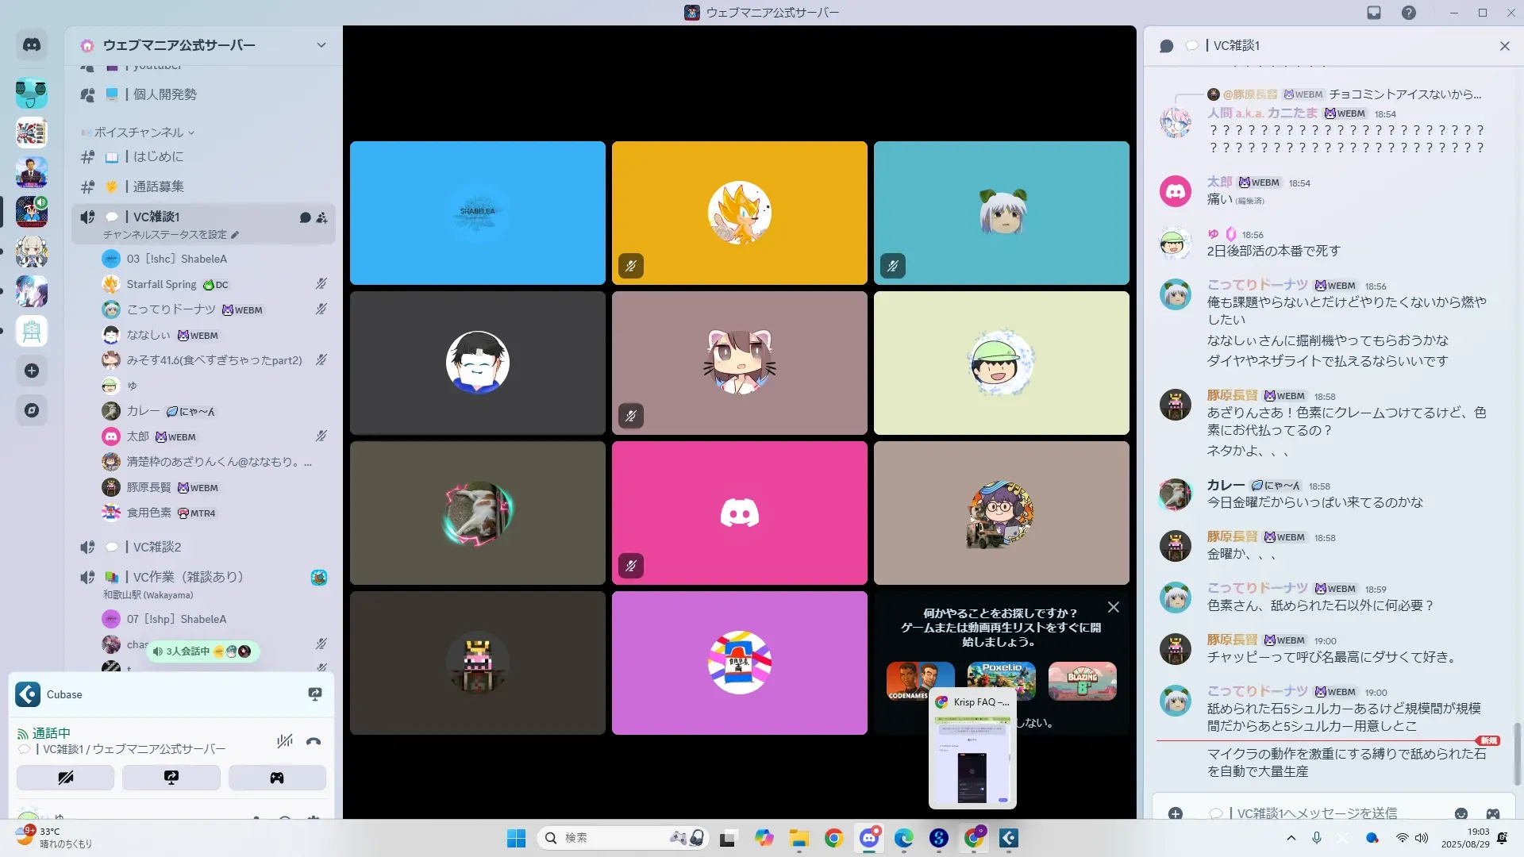Screen dimensions: 1524x857
Task: Open the inbox icon in the title bar
Action: click(x=1374, y=13)
